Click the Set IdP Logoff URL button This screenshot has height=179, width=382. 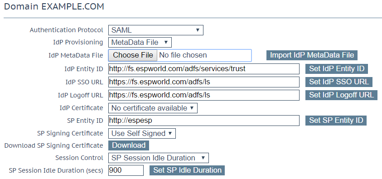click(x=341, y=95)
